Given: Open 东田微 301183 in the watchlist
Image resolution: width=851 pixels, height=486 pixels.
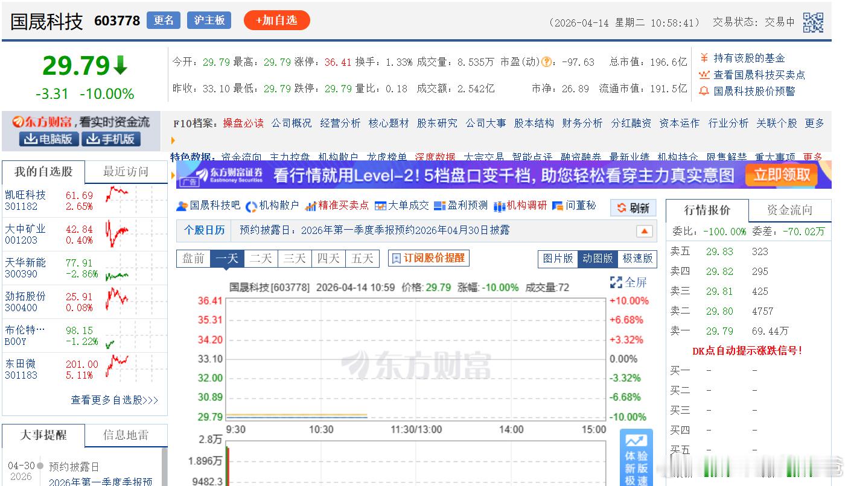Looking at the screenshot, I should tap(21, 370).
